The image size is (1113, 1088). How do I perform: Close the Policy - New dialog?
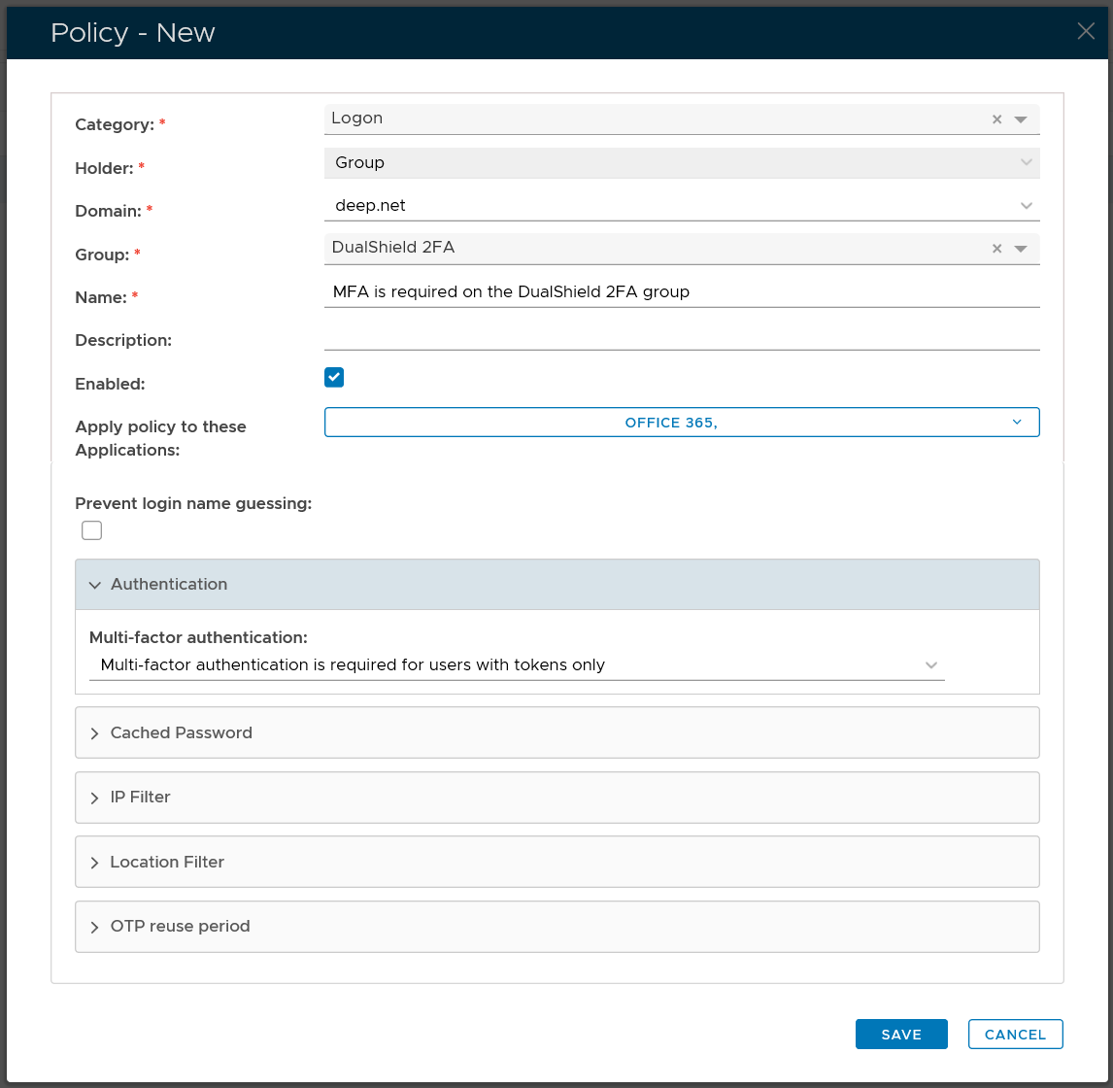coord(1086,31)
